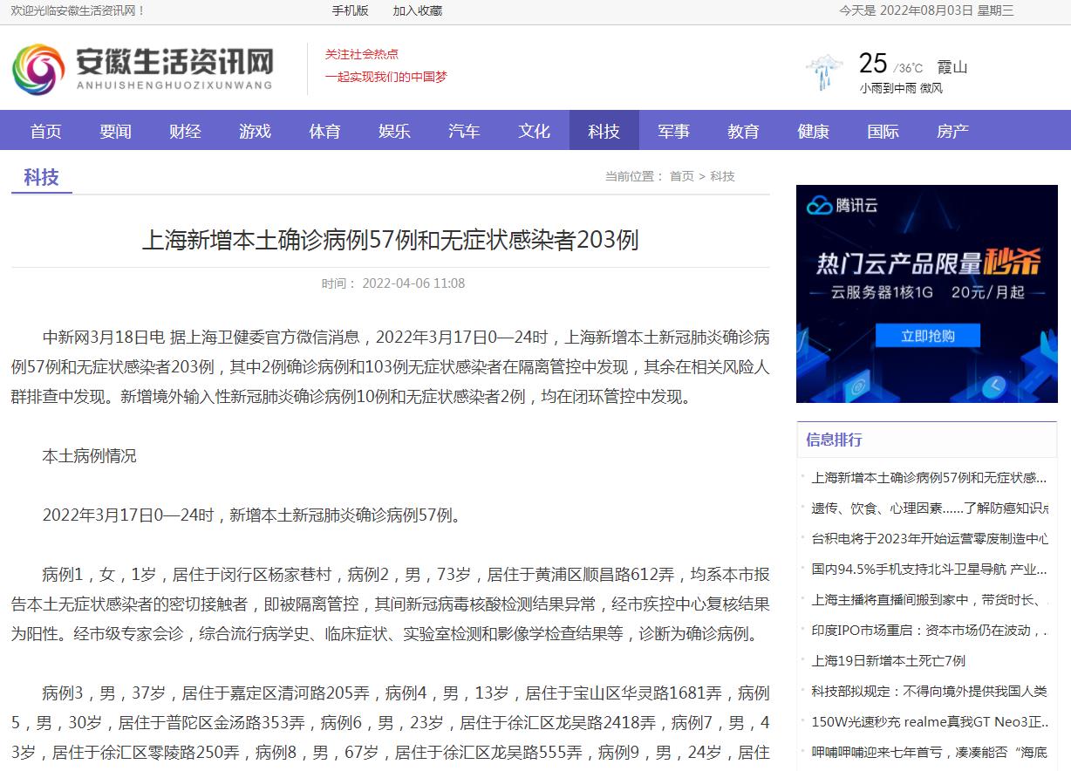Open the 娱乐 navigation tab
Viewport: 1071px width, 771px height.
(x=395, y=131)
